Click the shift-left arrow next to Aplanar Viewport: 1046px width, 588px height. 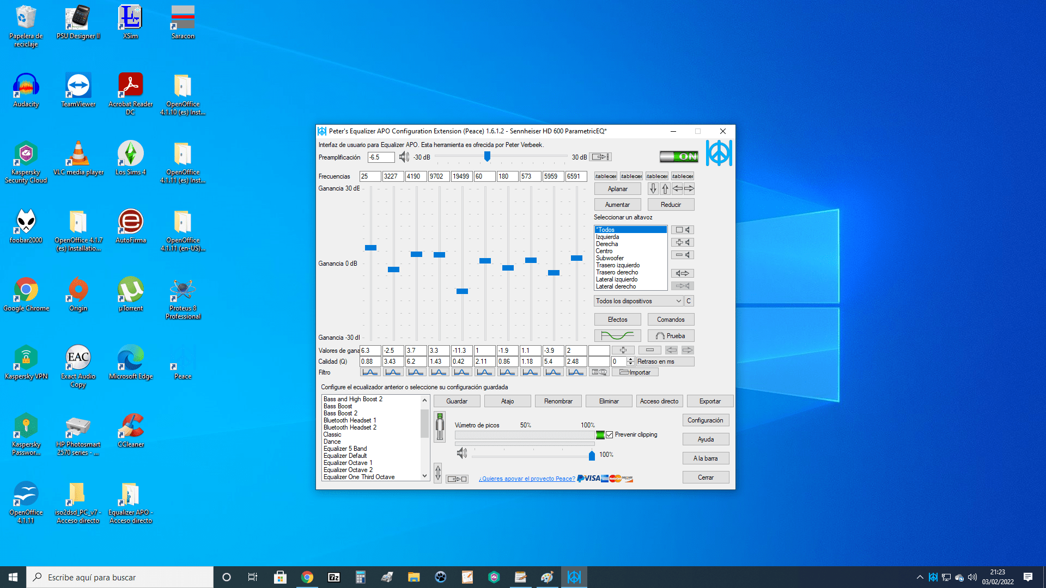(677, 189)
